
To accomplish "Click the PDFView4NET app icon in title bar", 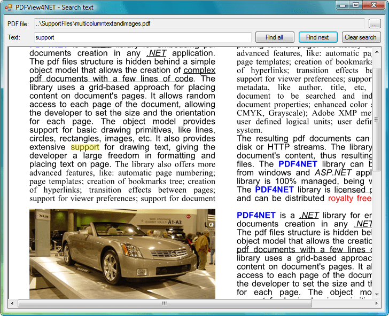I will pos(8,7).
